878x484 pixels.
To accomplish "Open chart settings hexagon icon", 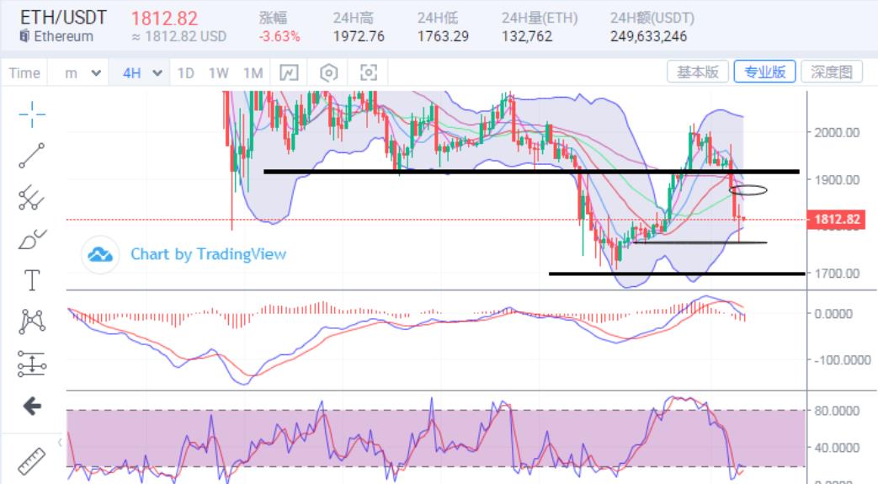I will point(329,72).
